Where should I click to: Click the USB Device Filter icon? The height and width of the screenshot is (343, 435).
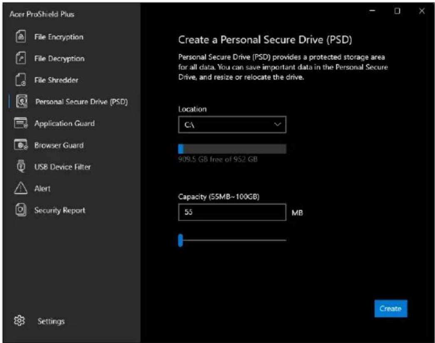tap(21, 166)
